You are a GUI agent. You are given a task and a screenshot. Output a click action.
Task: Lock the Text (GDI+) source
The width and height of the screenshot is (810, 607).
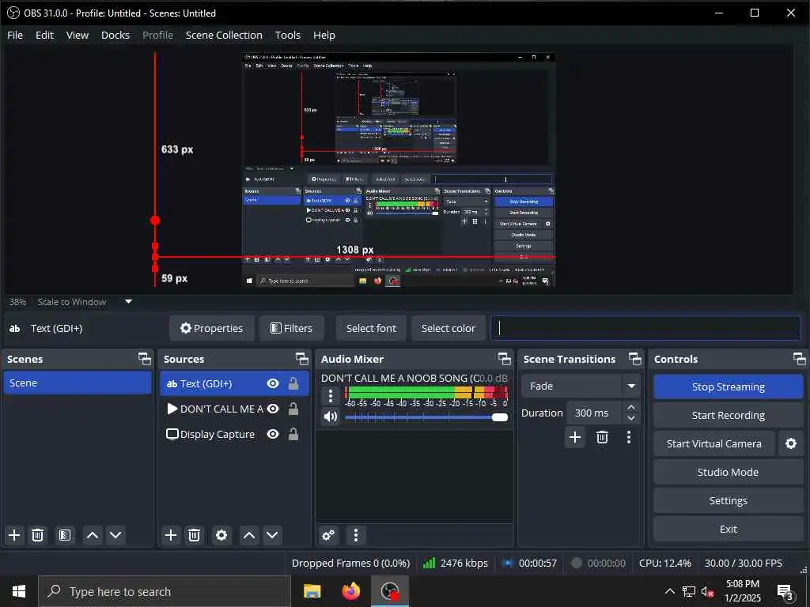click(x=293, y=383)
